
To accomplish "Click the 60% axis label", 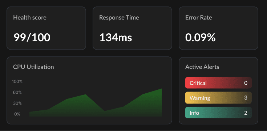I will click(x=17, y=93).
